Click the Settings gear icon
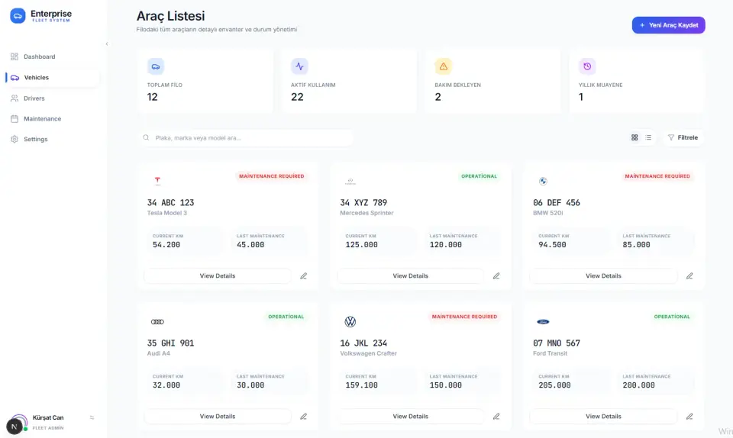The height and width of the screenshot is (438, 733). [15, 139]
